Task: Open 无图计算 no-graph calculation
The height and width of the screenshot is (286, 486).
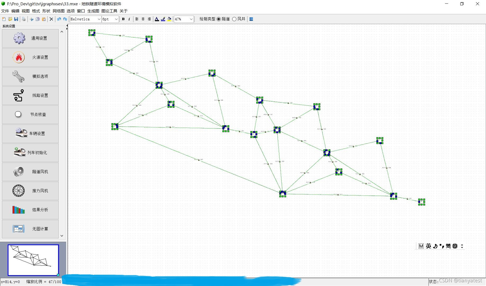Action: [30, 229]
